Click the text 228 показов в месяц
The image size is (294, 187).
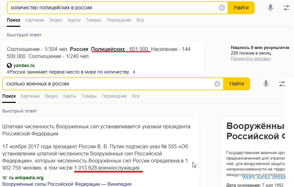[251, 53]
